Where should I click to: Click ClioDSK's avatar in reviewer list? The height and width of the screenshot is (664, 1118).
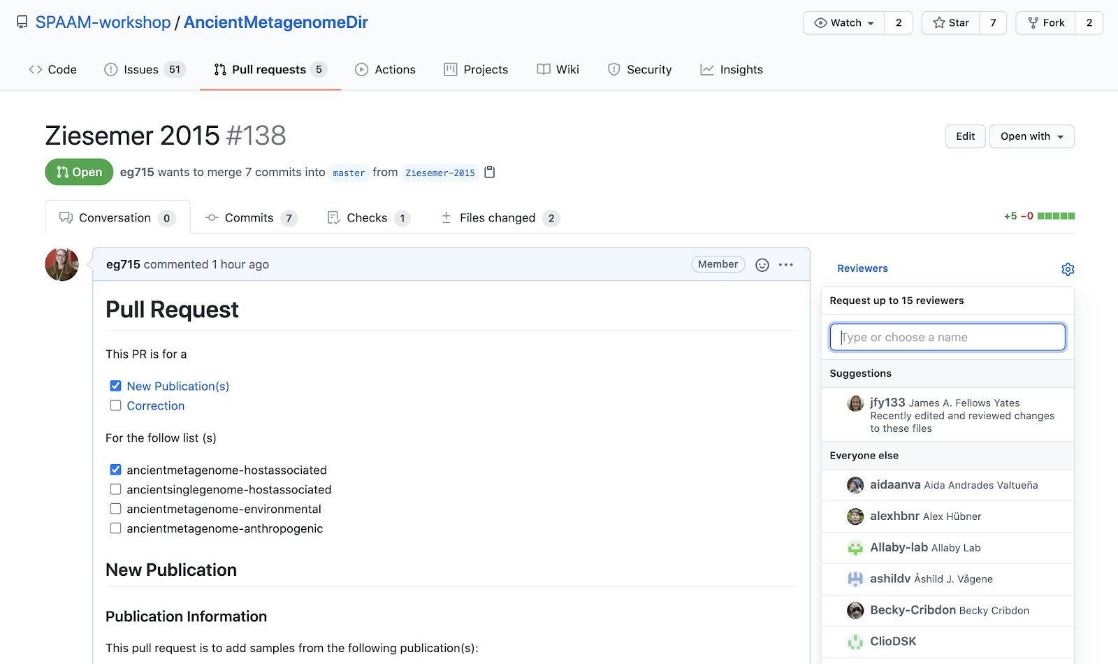coord(855,642)
